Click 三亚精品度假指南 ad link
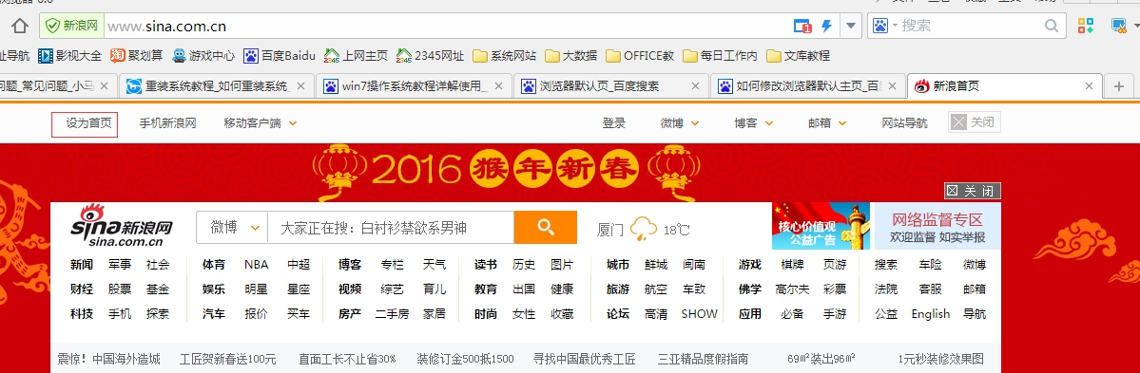1140x373 pixels. [x=703, y=359]
